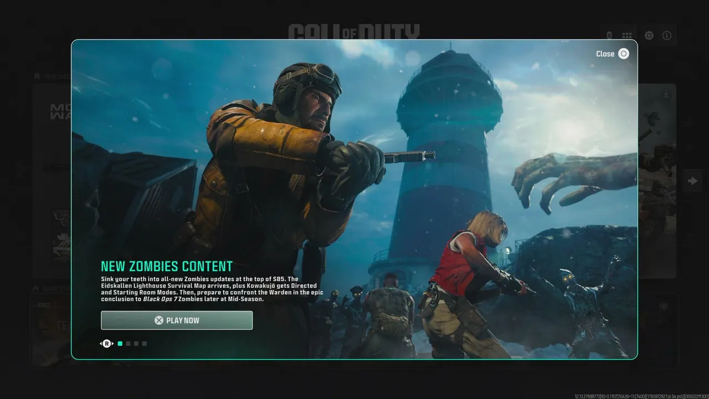Click the info icon in top-right corner
Screen dimensions: 709x399
click(667, 35)
